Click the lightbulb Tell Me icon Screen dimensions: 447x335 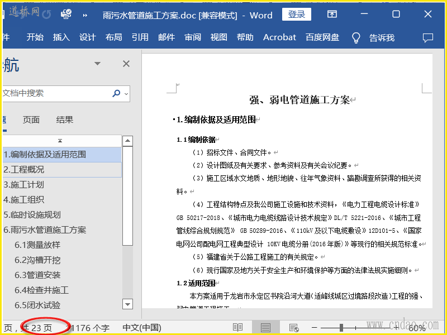[x=356, y=37]
